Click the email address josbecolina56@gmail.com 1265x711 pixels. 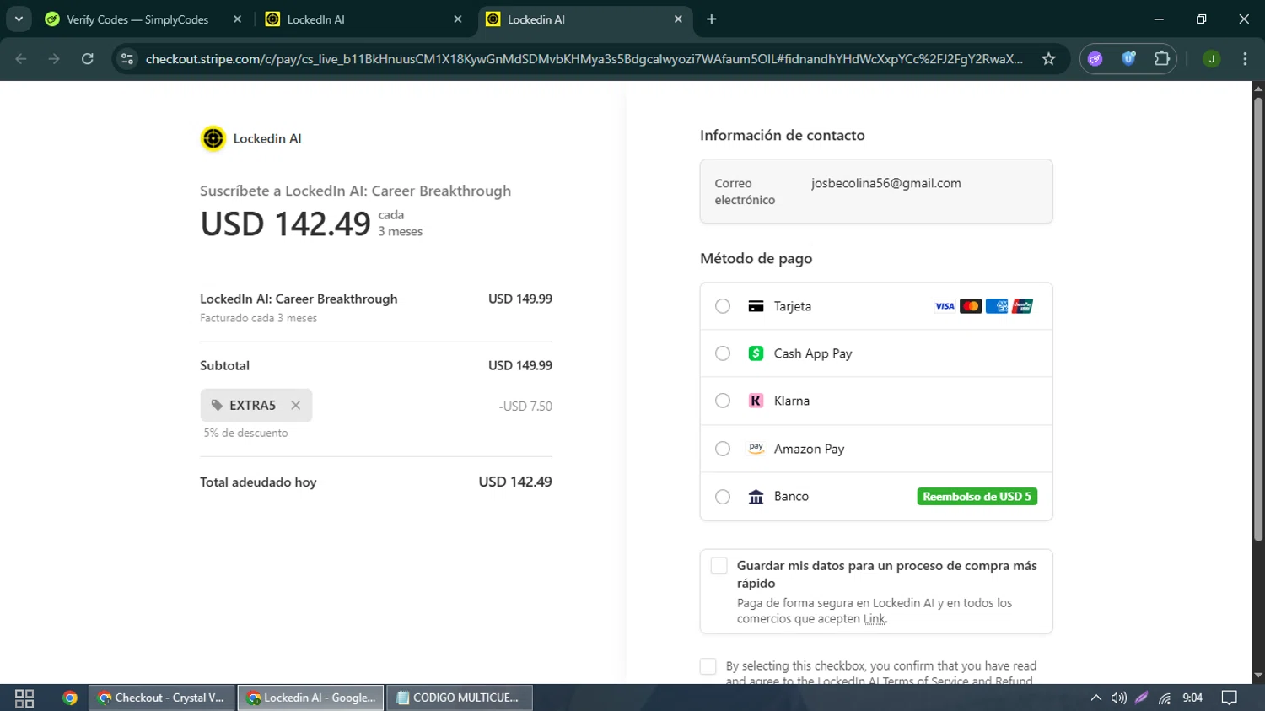[x=885, y=183]
